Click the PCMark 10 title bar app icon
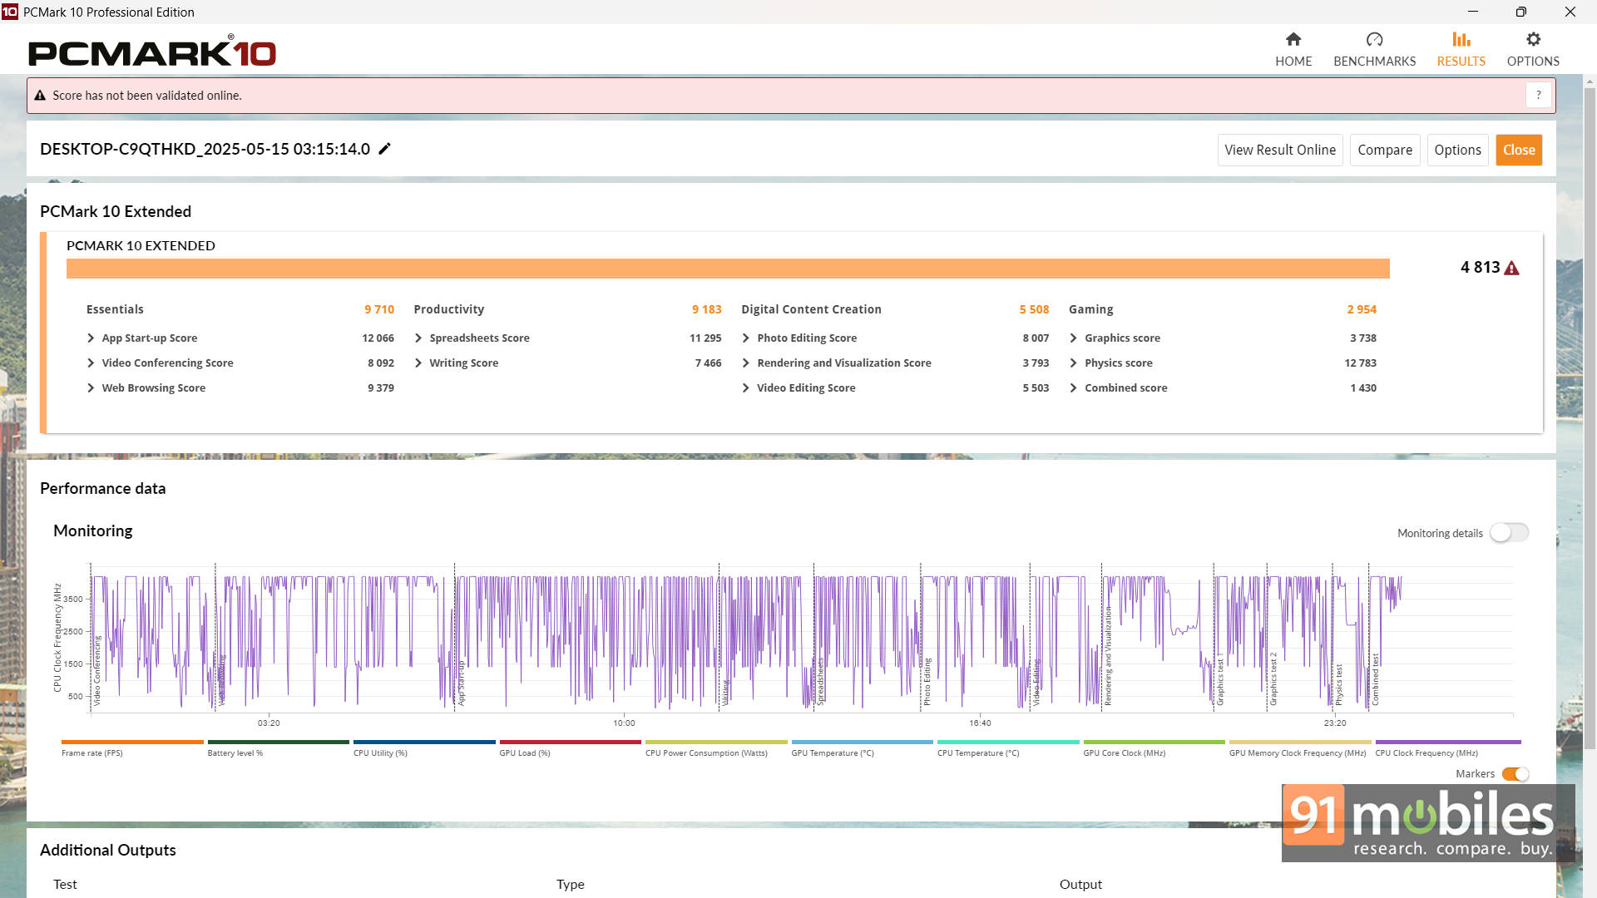Viewport: 1597px width, 898px height. pos(10,12)
